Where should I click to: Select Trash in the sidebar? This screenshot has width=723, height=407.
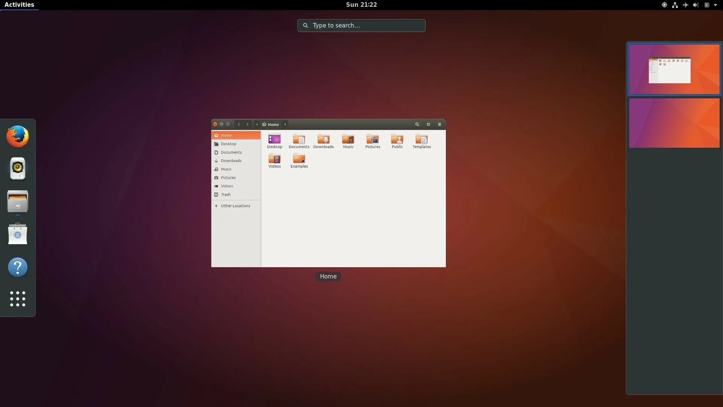pyautogui.click(x=226, y=194)
